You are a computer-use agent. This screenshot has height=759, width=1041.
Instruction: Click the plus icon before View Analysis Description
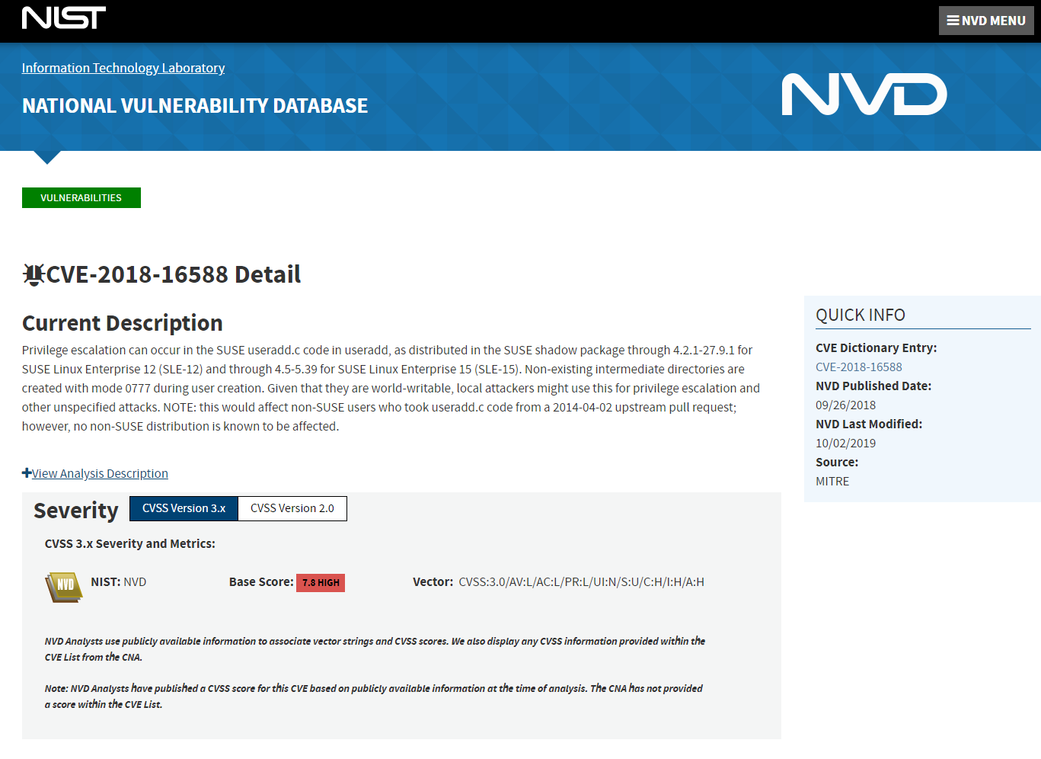(27, 473)
